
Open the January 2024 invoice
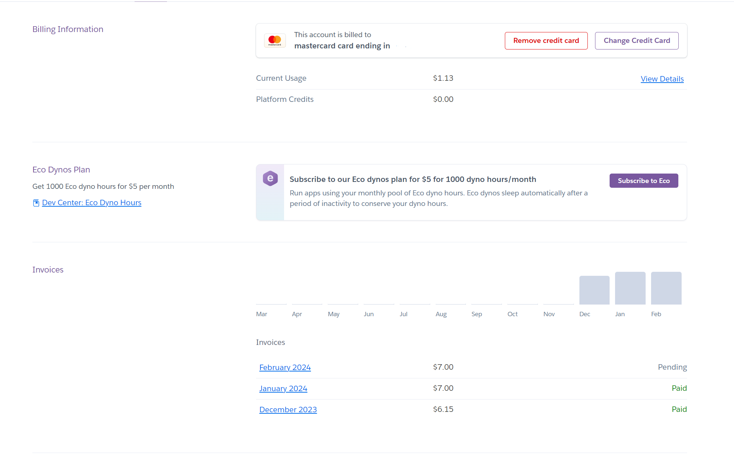283,389
